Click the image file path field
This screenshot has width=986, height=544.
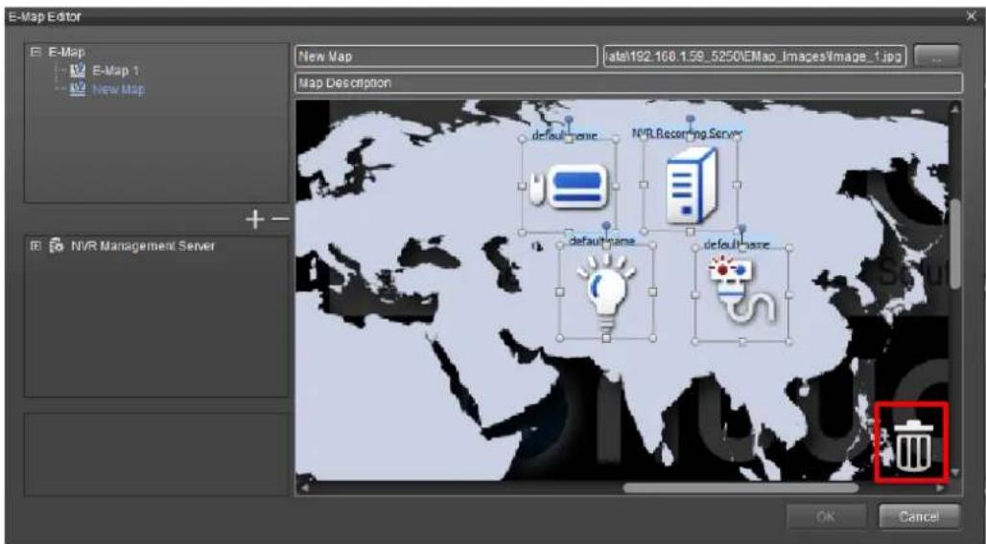(754, 56)
